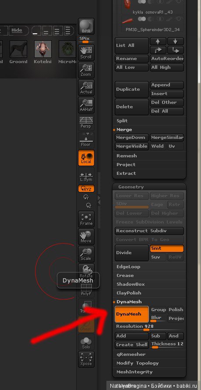Disable the Local symmetry toggle
Screen dimensions: 201x390
[86, 158]
